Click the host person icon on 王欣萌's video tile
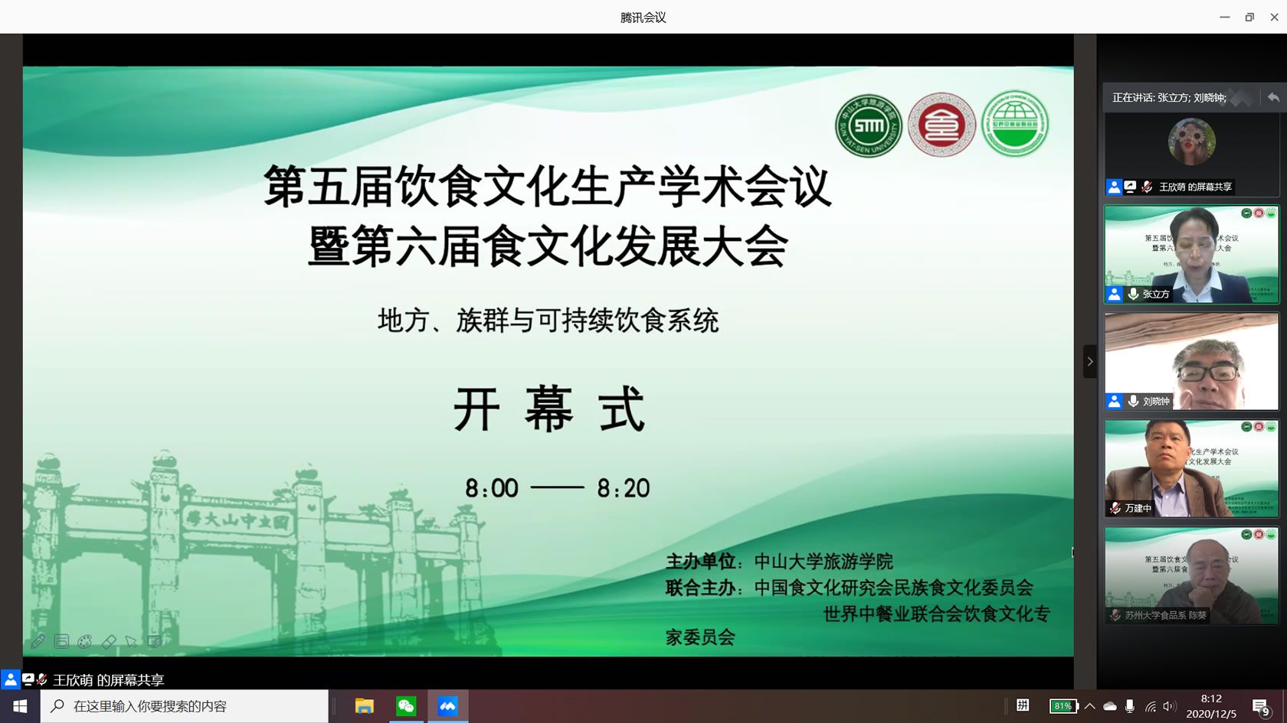The width and height of the screenshot is (1287, 723). click(1114, 187)
